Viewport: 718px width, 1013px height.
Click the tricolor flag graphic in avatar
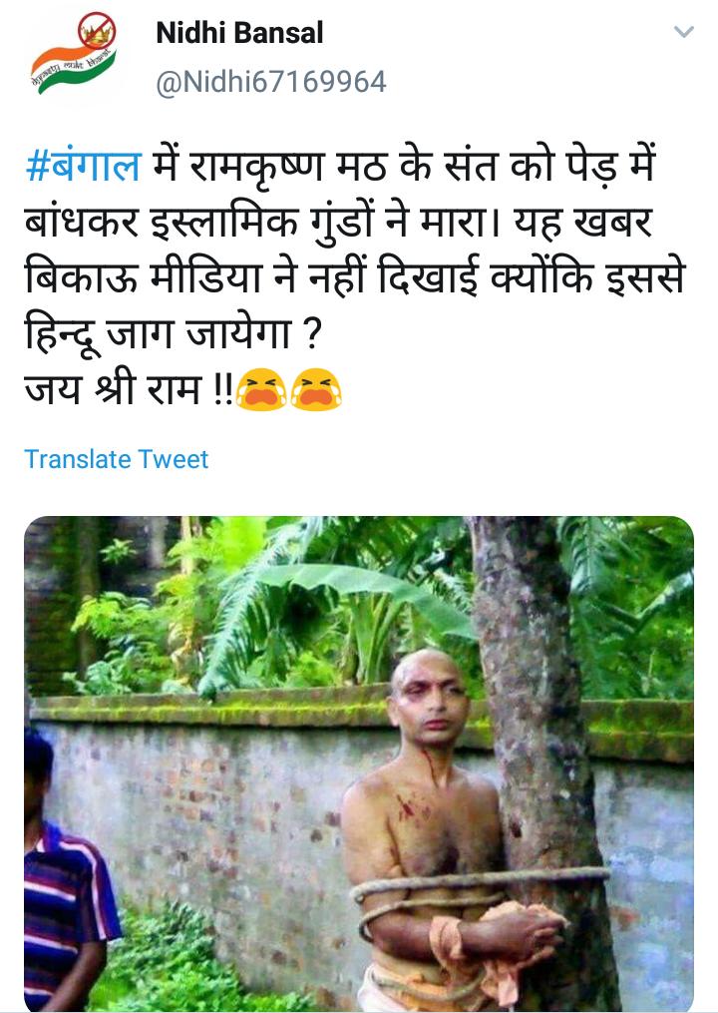[71, 70]
